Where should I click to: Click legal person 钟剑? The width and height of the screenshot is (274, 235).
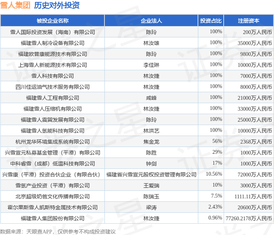(x=151, y=164)
